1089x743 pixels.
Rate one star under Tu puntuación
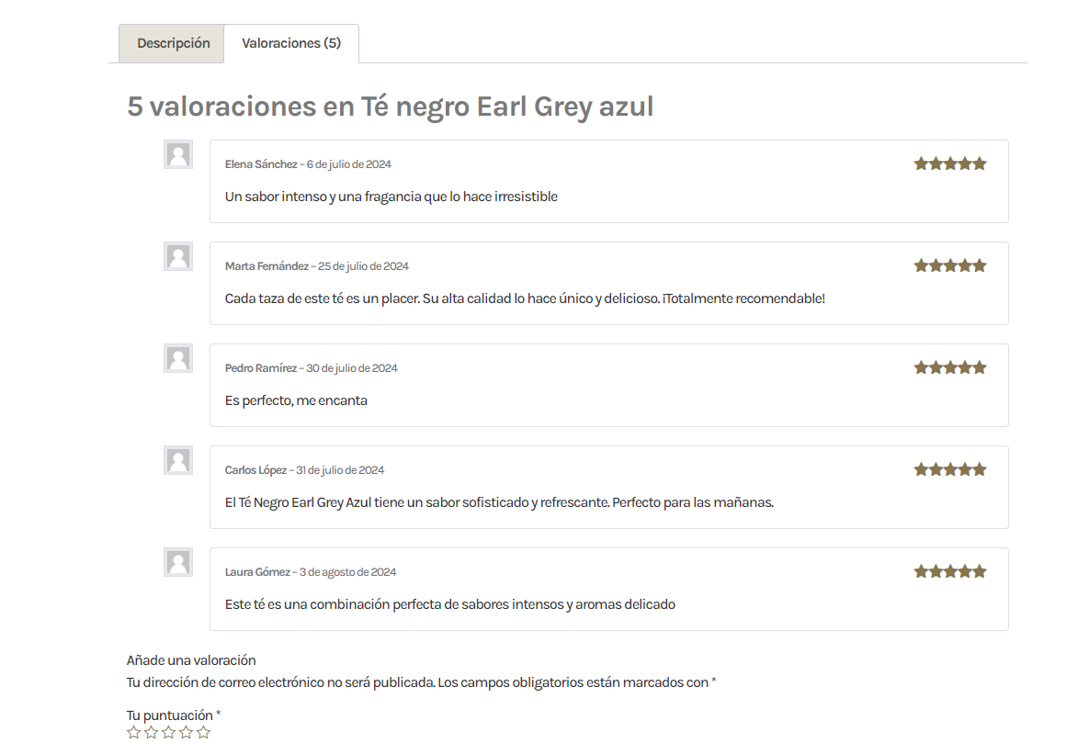(134, 733)
